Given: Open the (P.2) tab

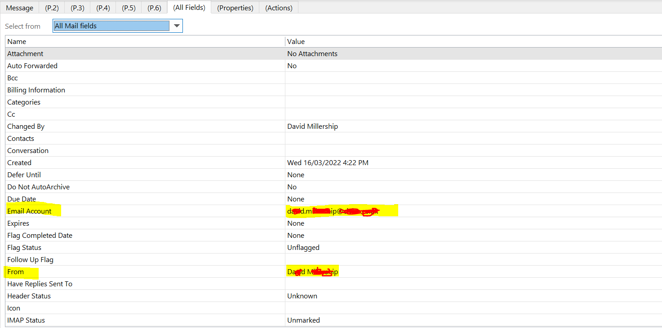Looking at the screenshot, I should point(52,8).
